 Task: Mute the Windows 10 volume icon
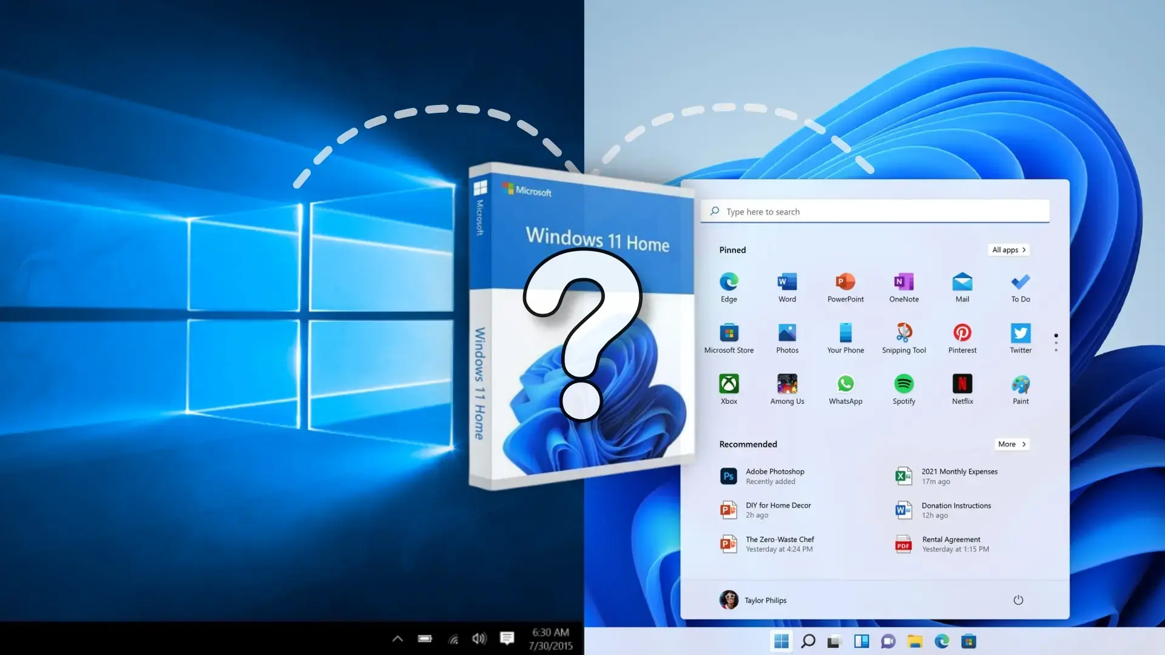(479, 639)
